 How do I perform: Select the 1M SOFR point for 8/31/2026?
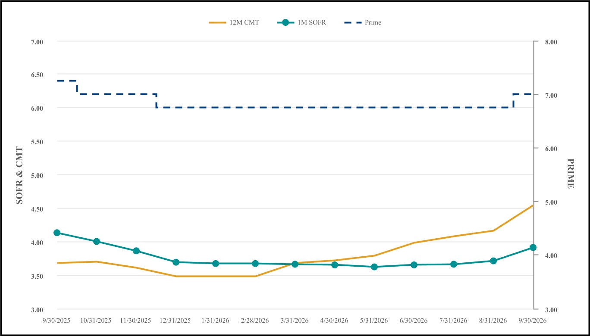pyautogui.click(x=493, y=261)
